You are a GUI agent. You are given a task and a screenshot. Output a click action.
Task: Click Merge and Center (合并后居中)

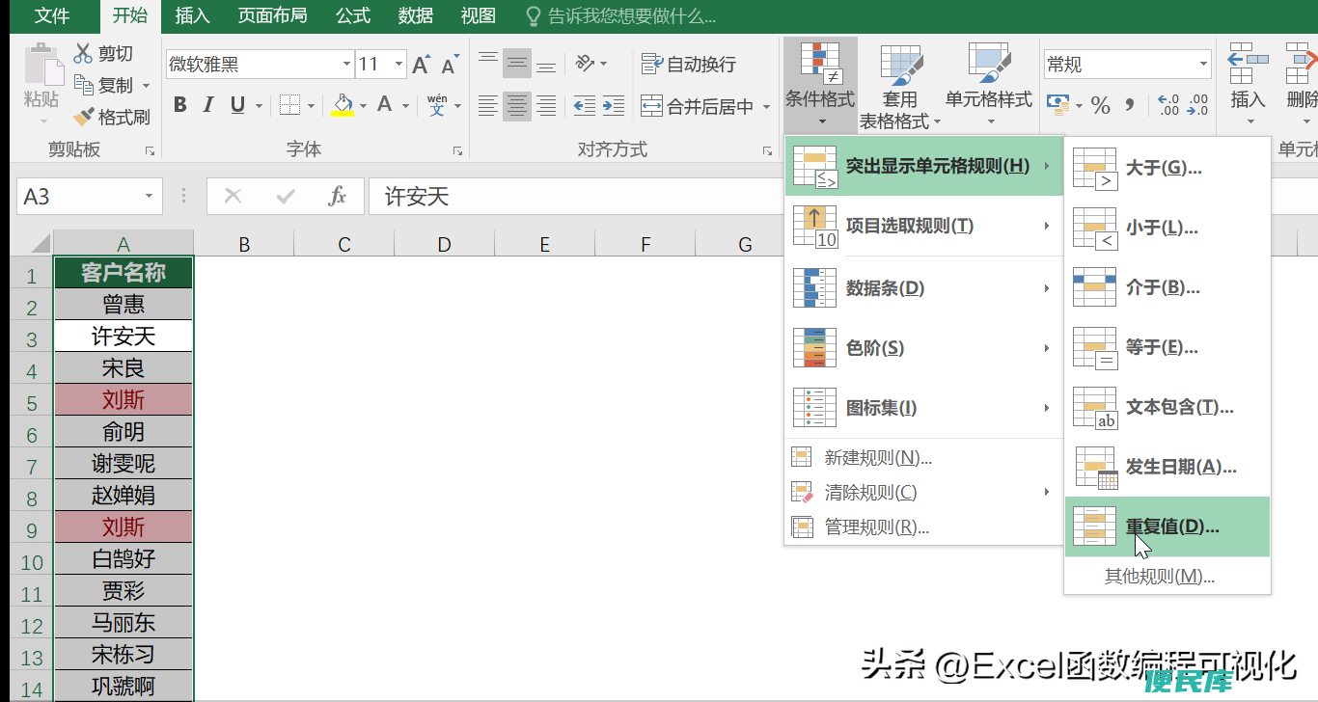point(698,106)
